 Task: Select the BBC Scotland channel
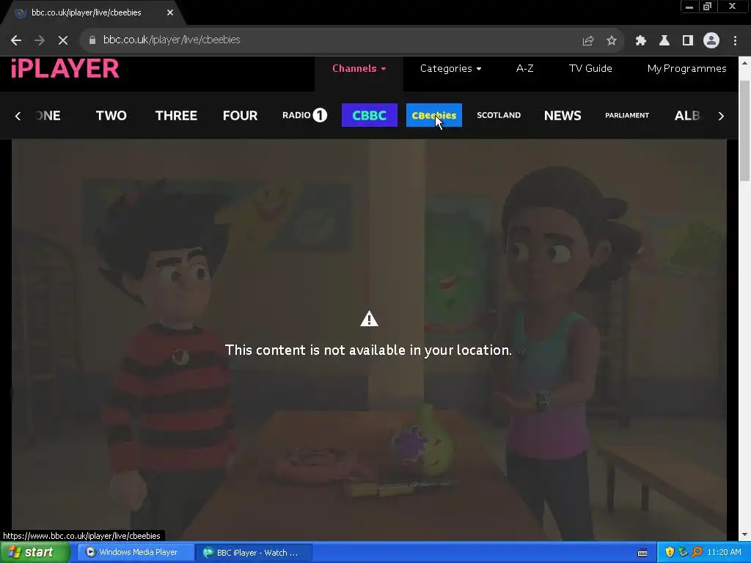(x=499, y=115)
